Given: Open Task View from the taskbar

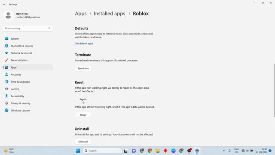Looking at the screenshot, I should click(x=126, y=151).
